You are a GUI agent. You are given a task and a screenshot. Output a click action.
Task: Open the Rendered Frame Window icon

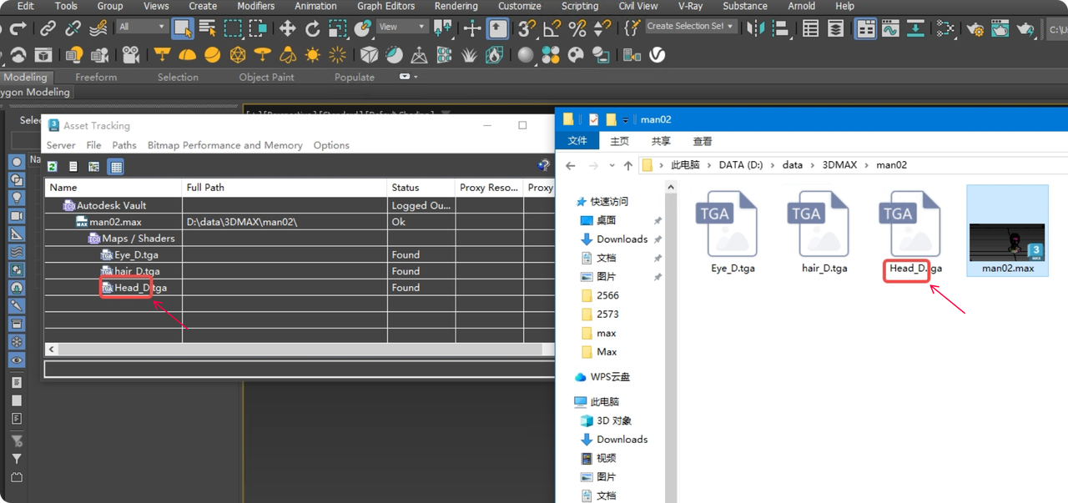(1000, 28)
